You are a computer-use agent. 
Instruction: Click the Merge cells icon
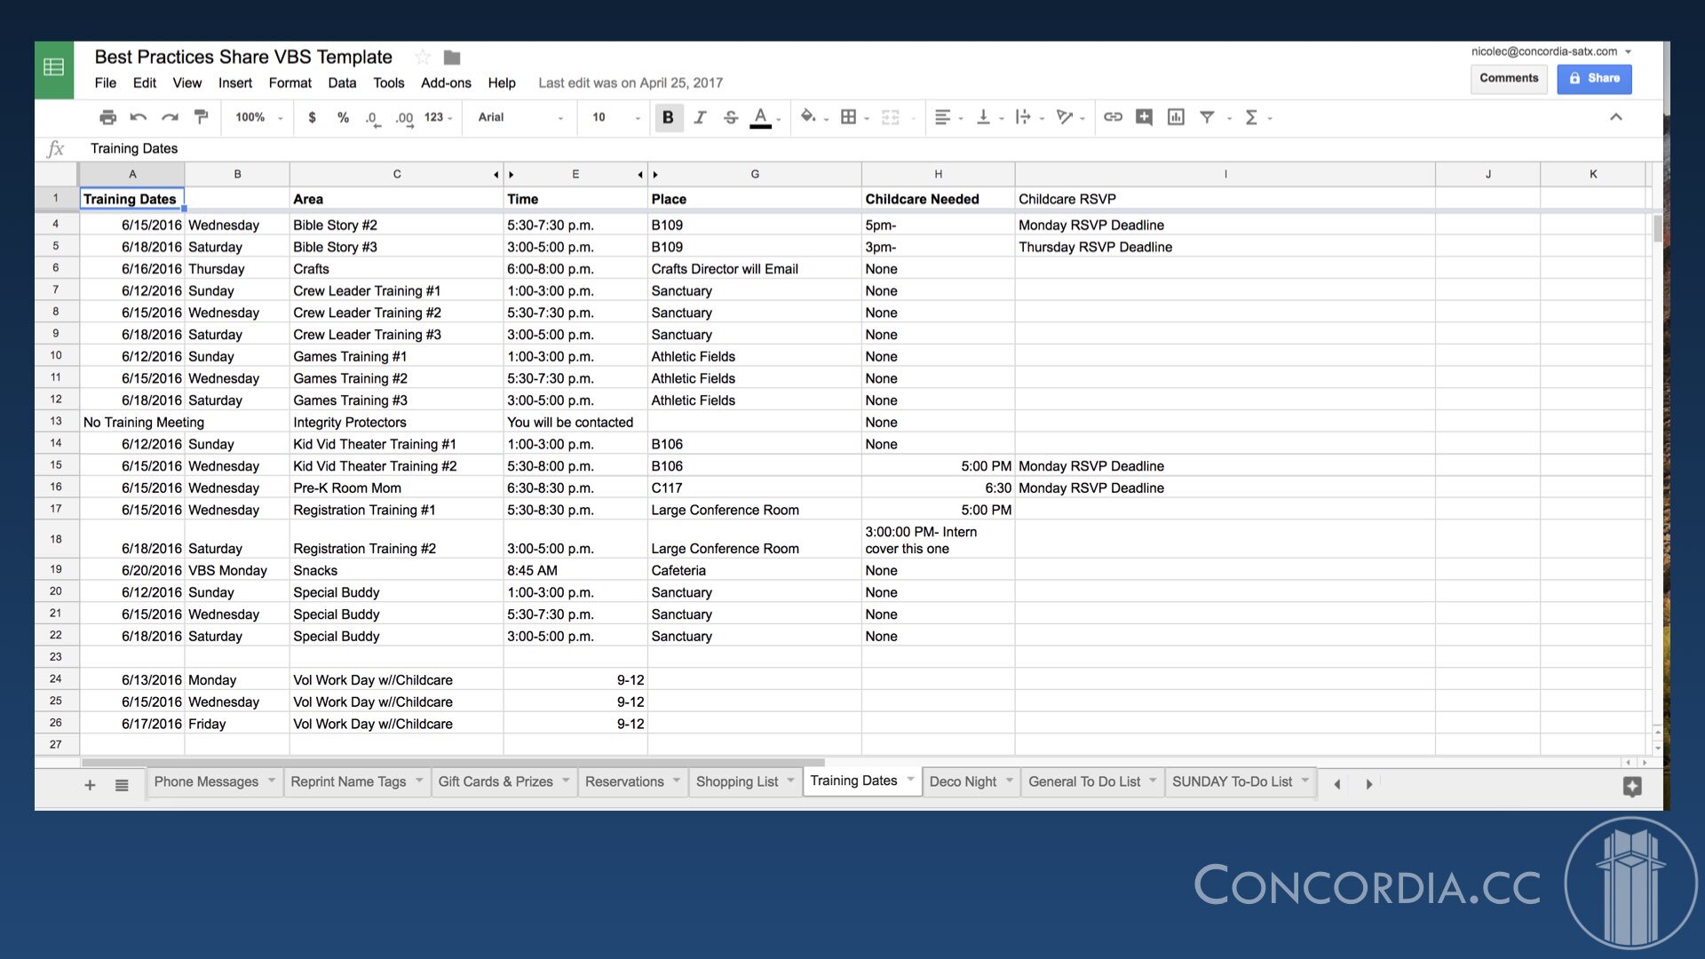click(891, 117)
